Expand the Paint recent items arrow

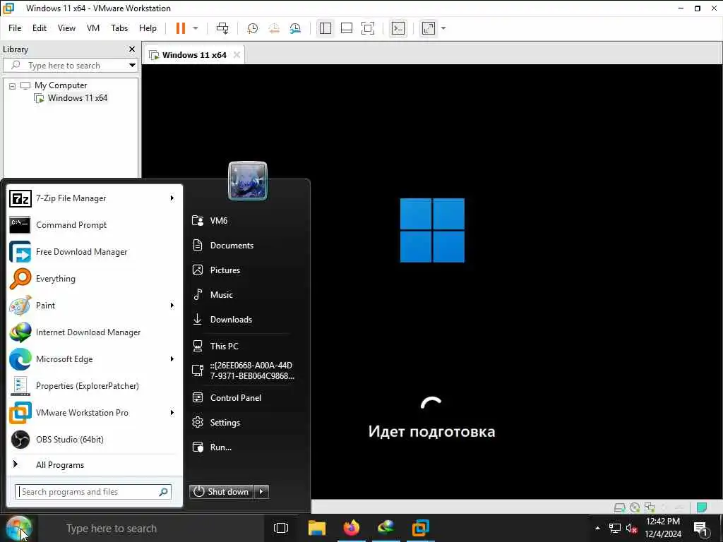[x=172, y=305]
